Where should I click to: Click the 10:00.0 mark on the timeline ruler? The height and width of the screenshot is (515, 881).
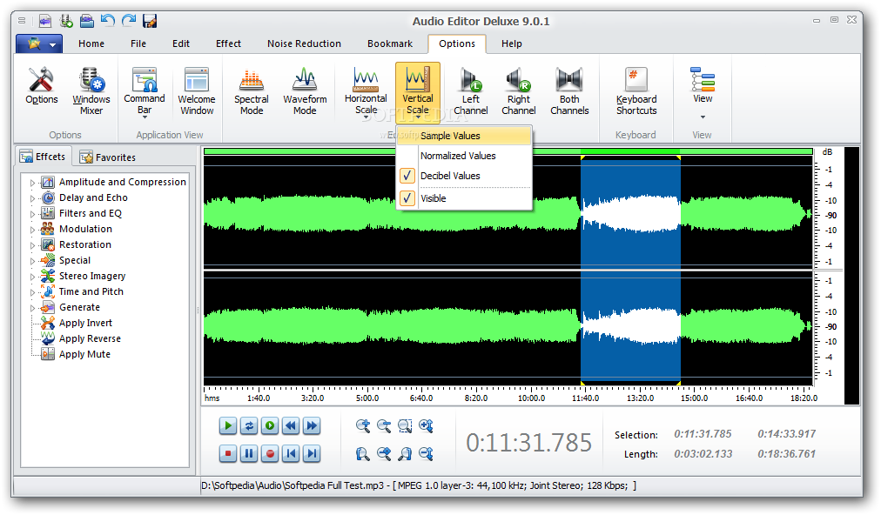(x=532, y=398)
